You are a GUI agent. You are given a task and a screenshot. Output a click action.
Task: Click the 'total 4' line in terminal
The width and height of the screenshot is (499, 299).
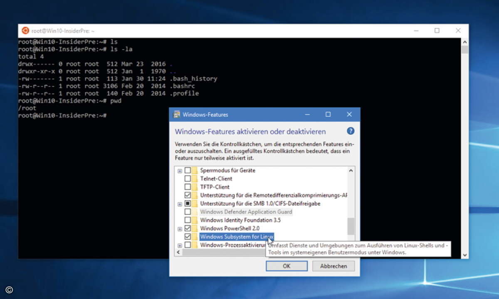(x=31, y=56)
